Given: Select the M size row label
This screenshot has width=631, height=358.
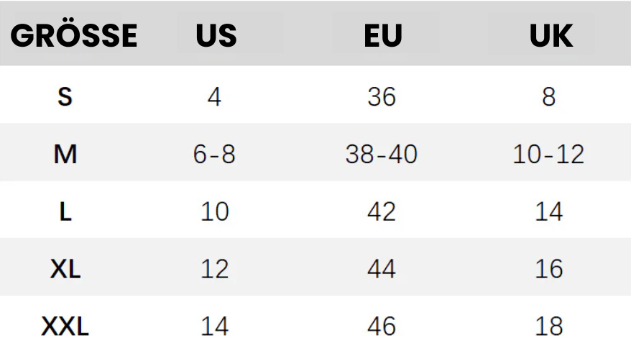Looking at the screenshot, I should point(65,155).
